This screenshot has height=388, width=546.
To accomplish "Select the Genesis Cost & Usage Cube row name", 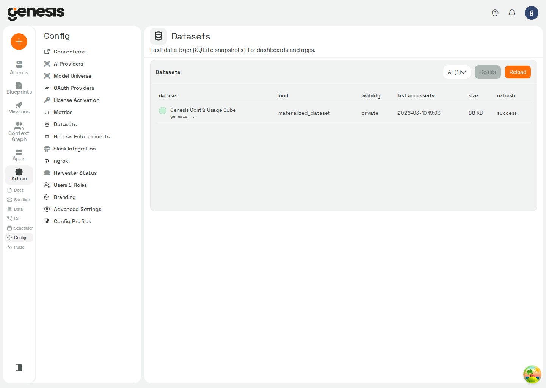I will [203, 110].
